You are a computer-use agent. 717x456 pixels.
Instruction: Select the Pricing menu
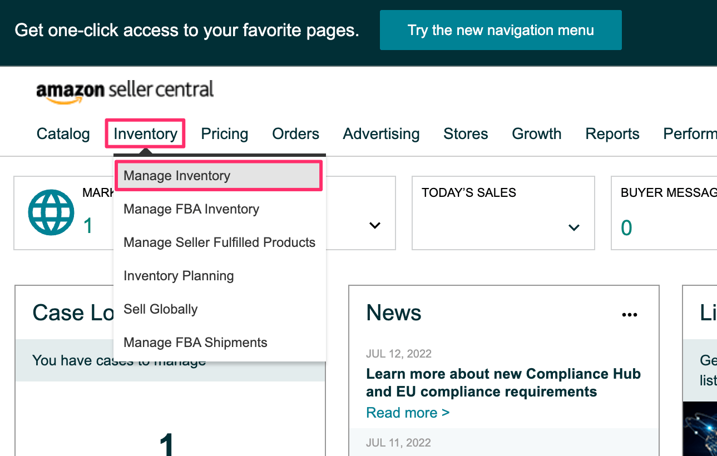coord(224,133)
